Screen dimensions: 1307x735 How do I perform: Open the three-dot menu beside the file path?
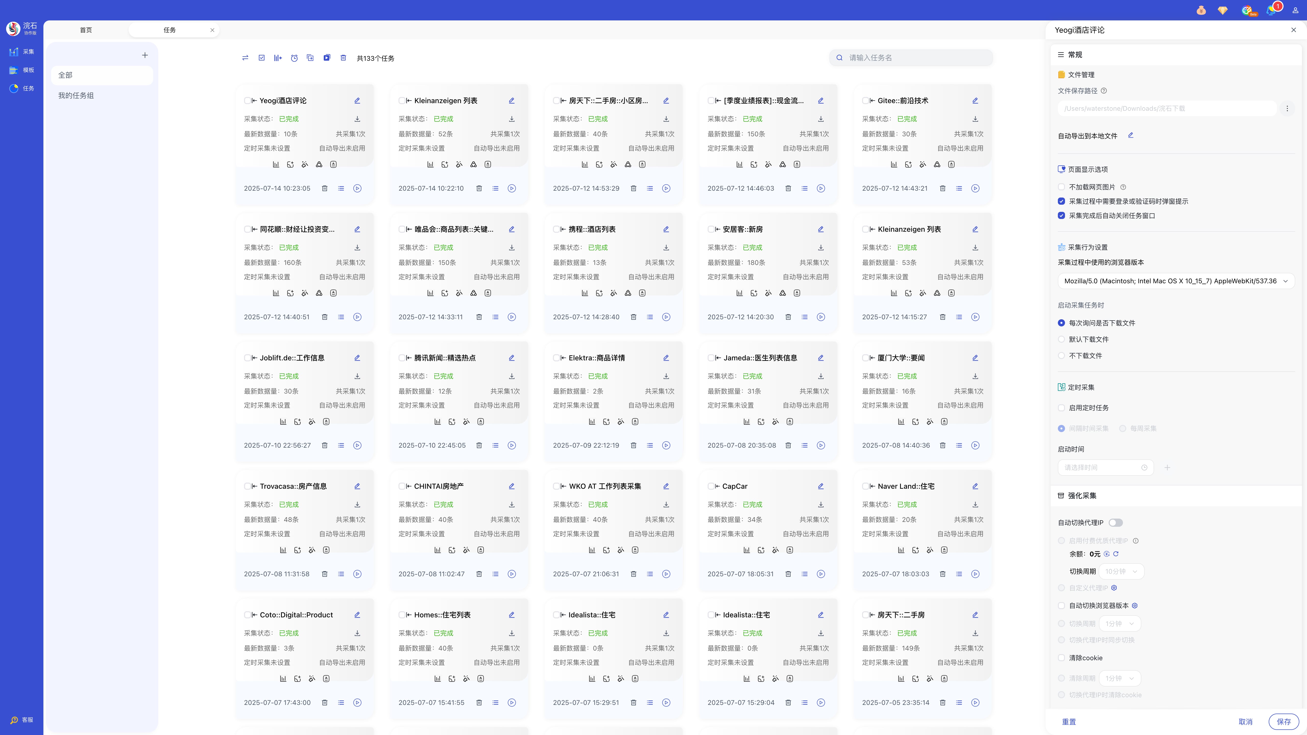1287,108
